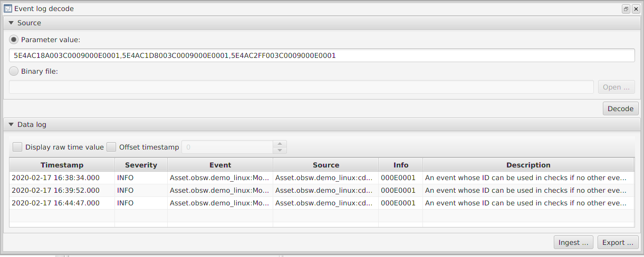Select timestamp 2020-02-17 16:39:52.000 cell

coord(62,190)
